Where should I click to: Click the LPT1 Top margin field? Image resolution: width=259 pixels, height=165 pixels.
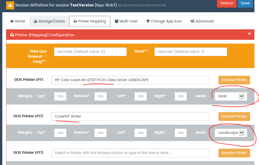[60, 96]
